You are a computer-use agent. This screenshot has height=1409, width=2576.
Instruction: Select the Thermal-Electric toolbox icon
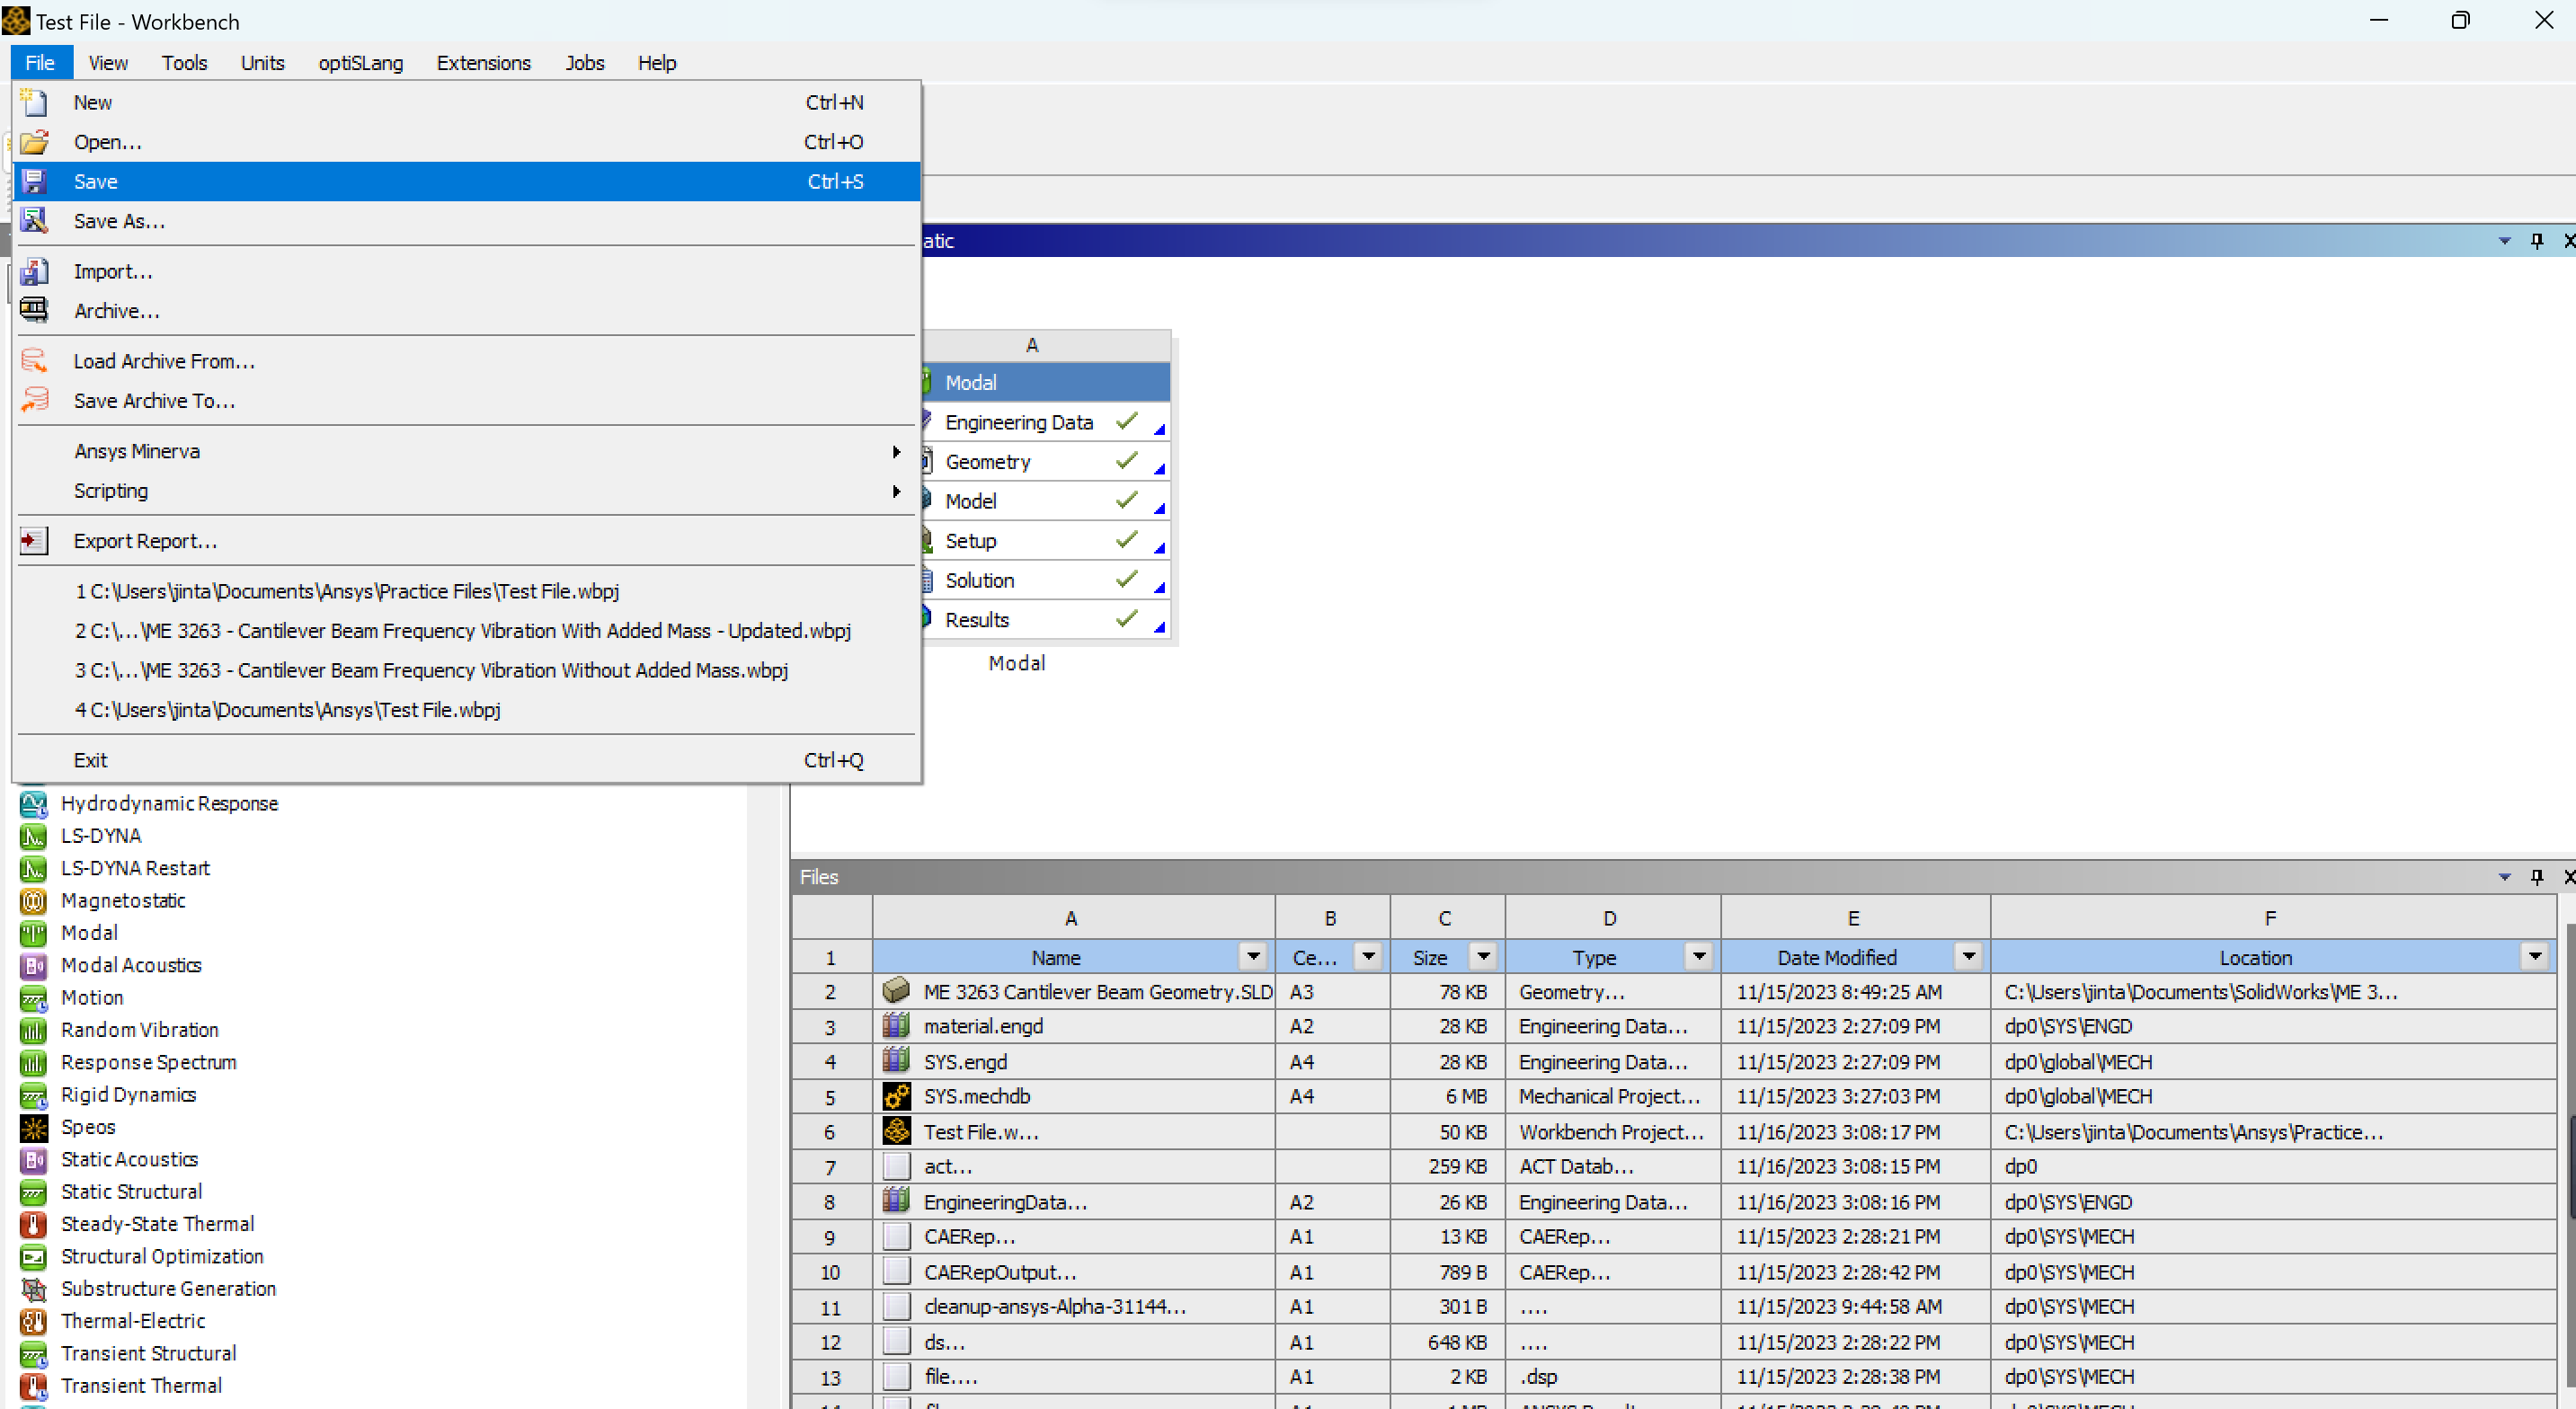pyautogui.click(x=33, y=1321)
